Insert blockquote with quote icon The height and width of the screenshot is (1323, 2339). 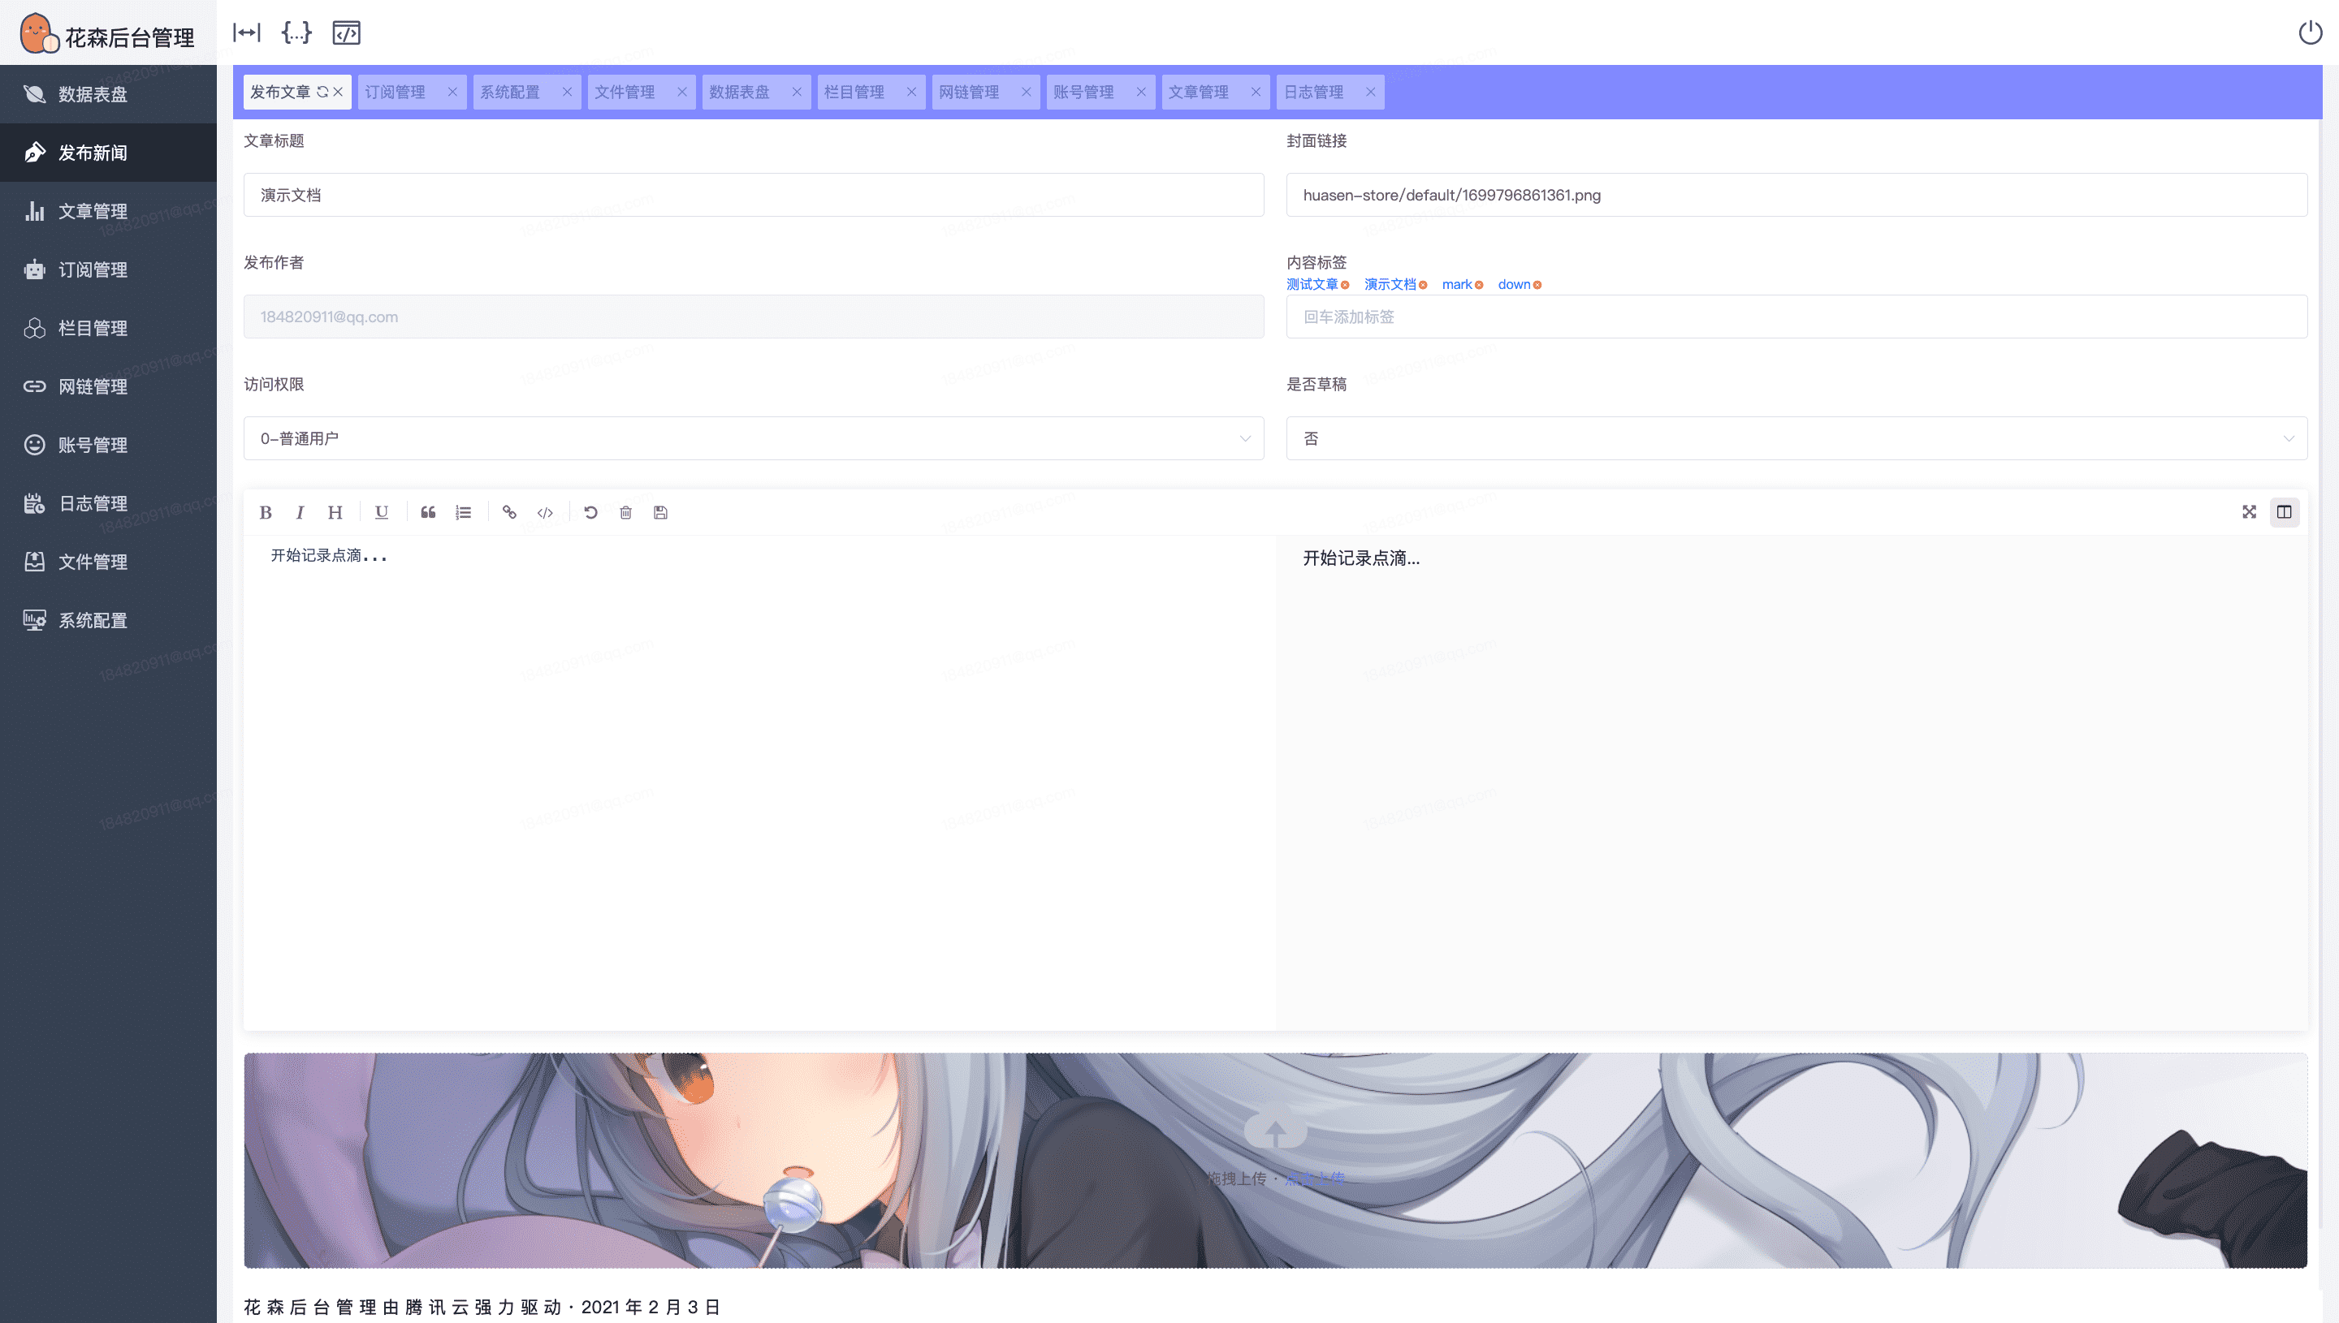428,512
